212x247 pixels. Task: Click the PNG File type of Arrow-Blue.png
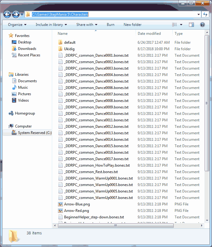point(181,204)
